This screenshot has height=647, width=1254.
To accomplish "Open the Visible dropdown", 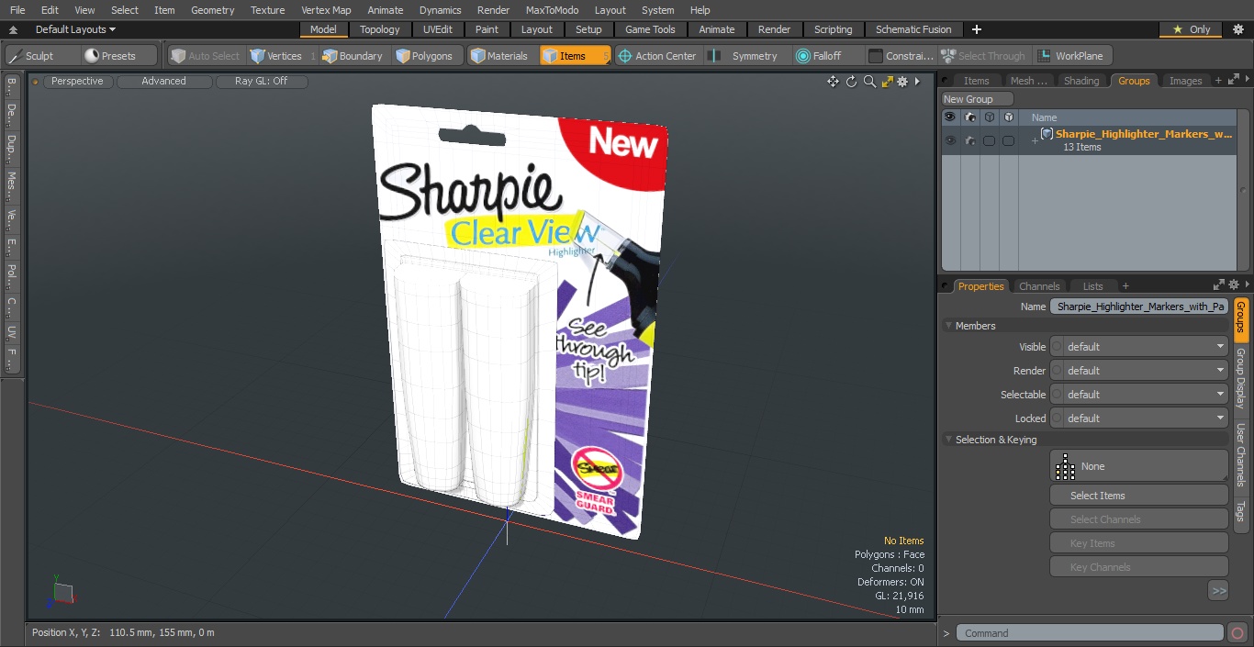I will (x=1139, y=347).
